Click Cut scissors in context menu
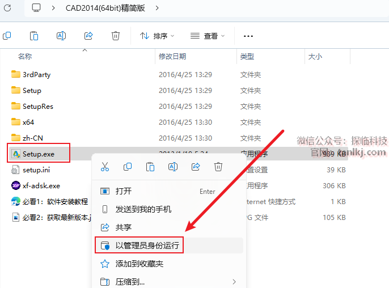 [x=105, y=167]
